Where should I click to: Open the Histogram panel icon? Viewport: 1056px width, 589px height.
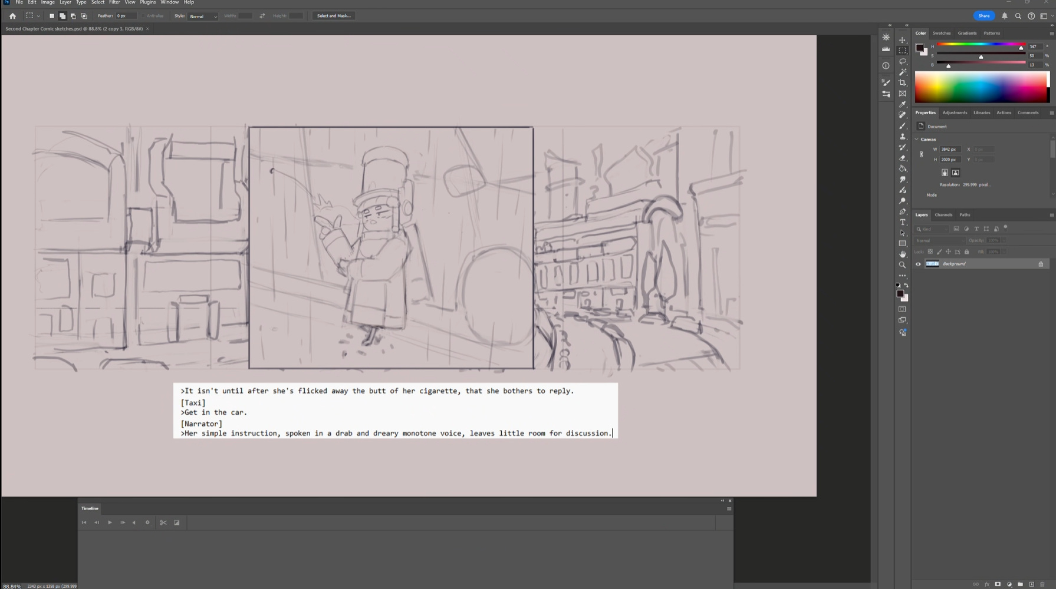(886, 49)
